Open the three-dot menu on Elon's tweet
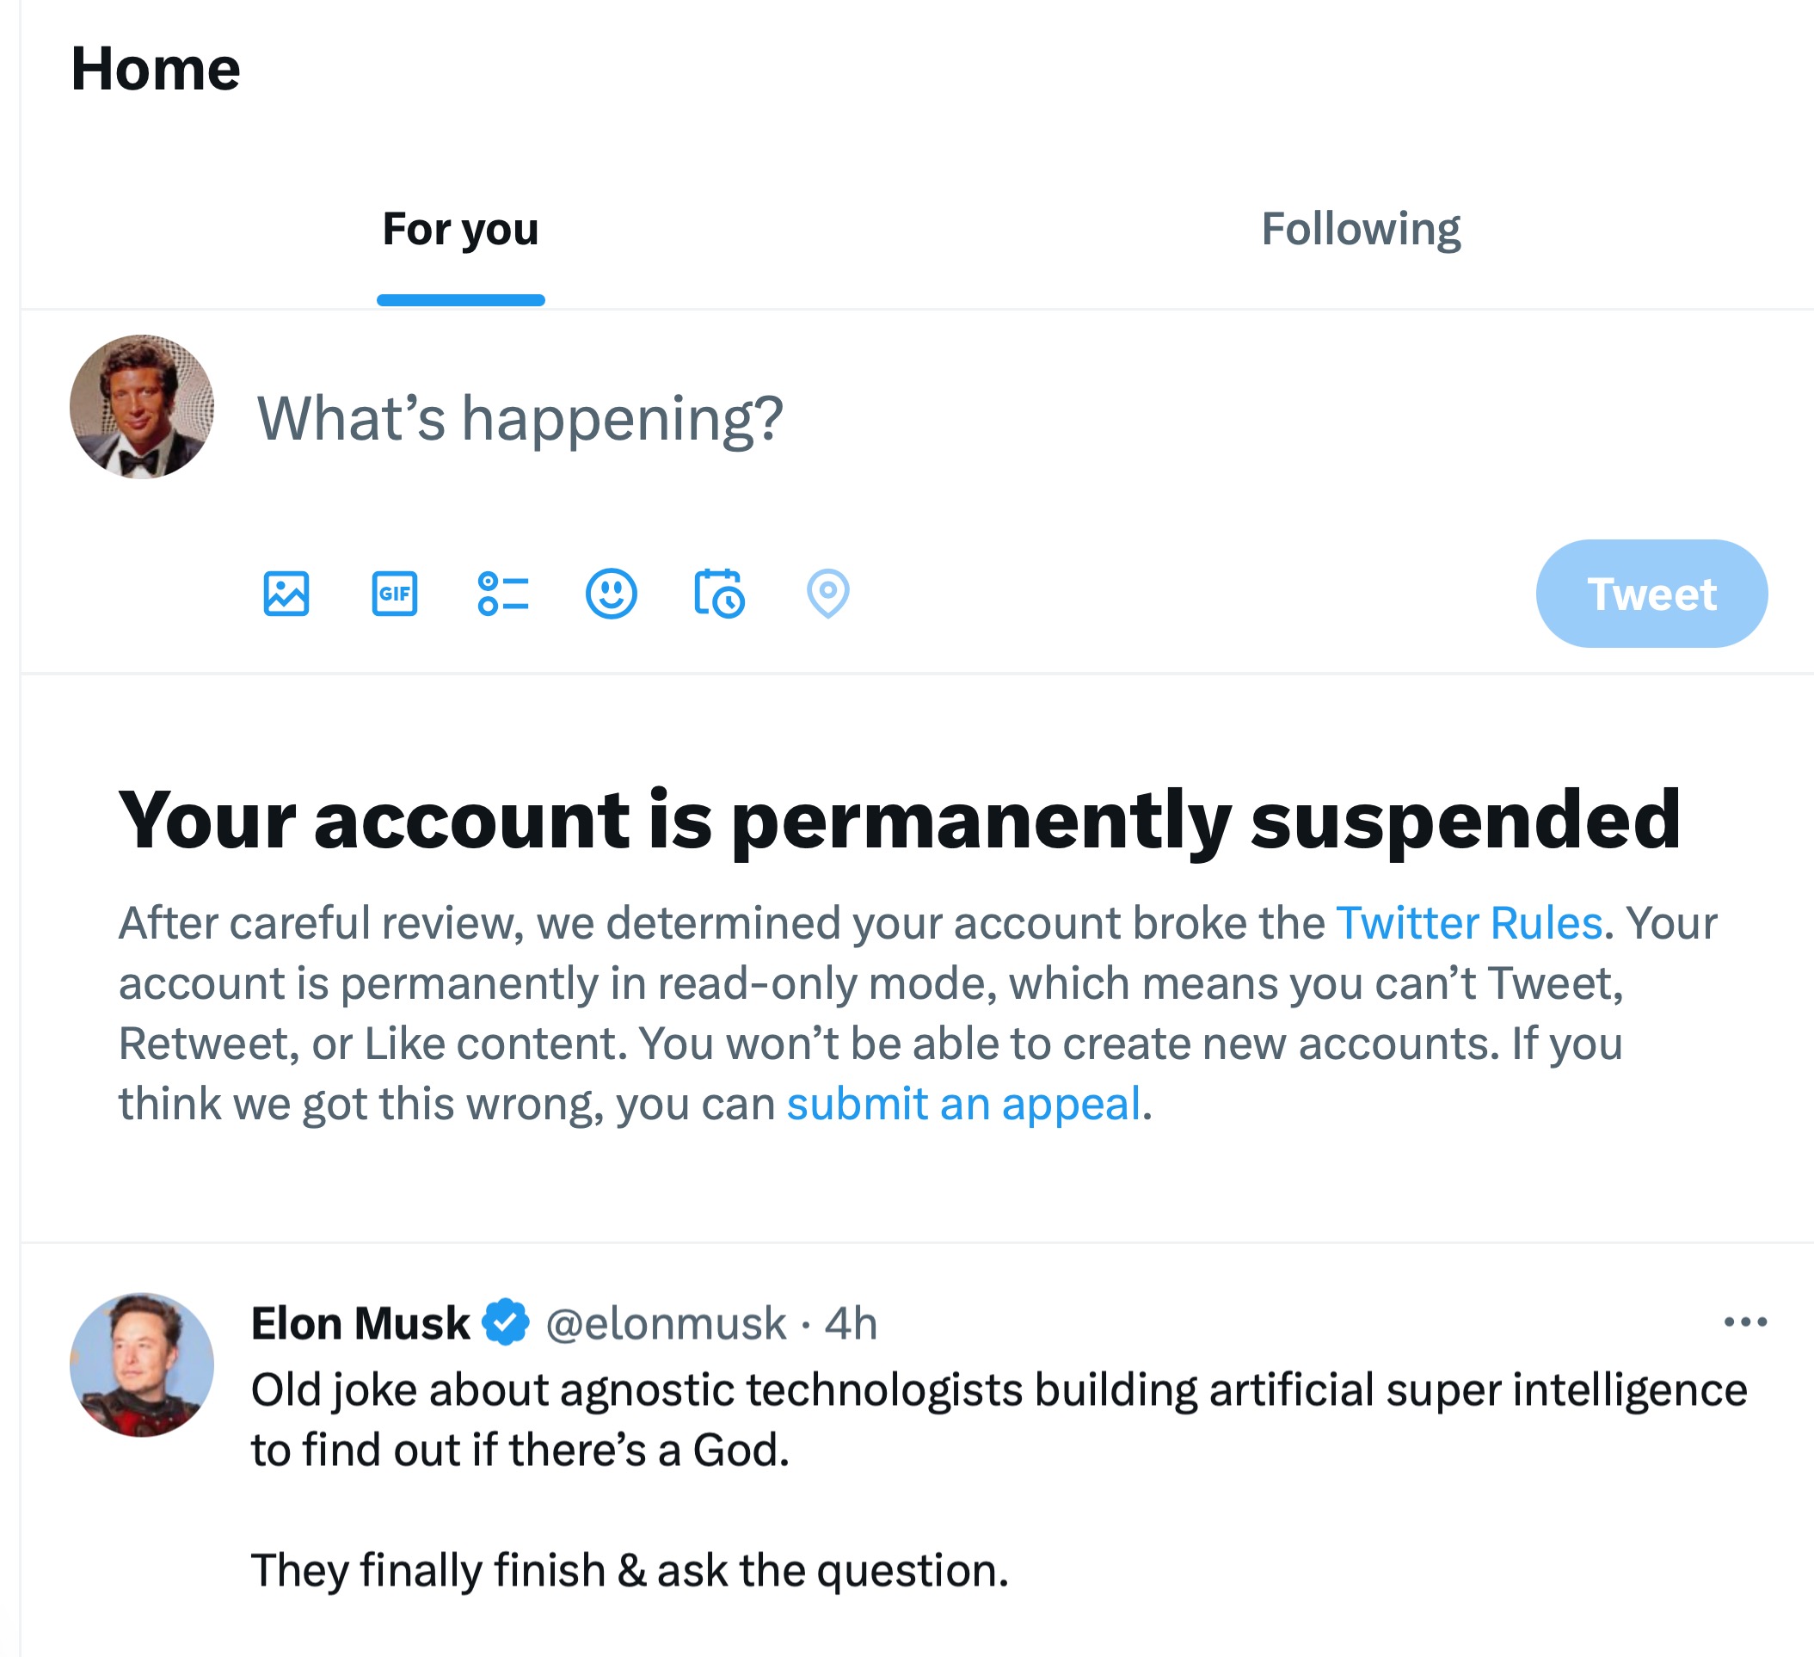This screenshot has height=1657, width=1814. pyautogui.click(x=1744, y=1321)
